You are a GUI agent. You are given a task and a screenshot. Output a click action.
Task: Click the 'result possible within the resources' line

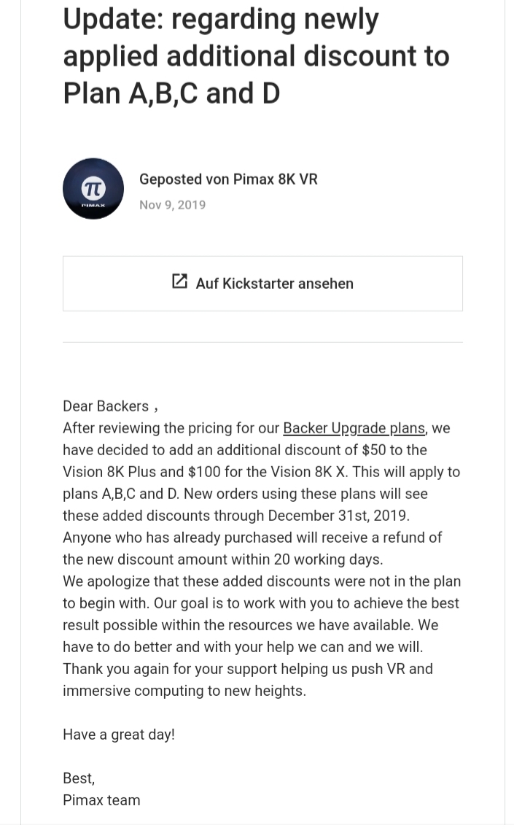pyautogui.click(x=251, y=624)
